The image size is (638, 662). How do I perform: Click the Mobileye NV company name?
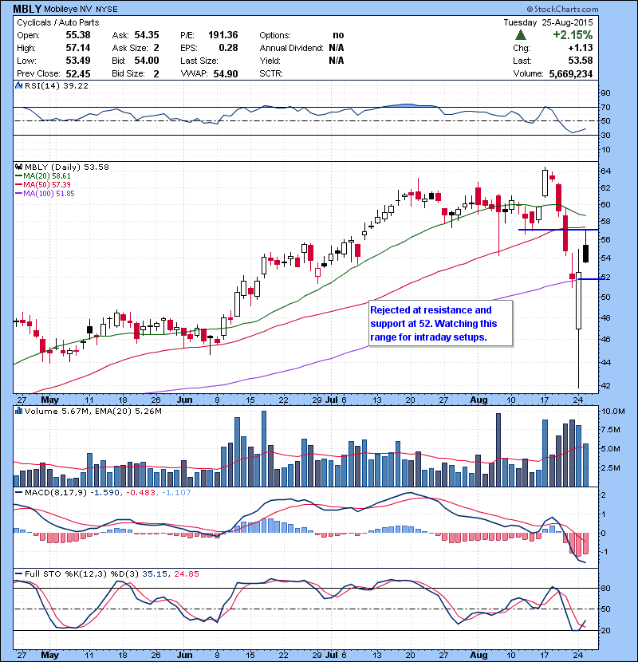pyautogui.click(x=68, y=10)
